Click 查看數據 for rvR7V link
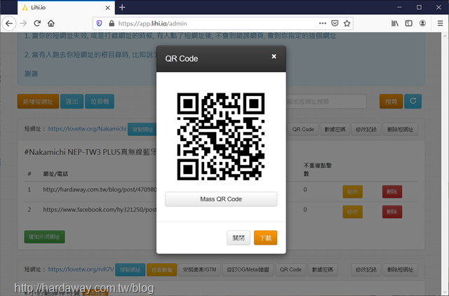449x296 pixels. click(162, 270)
